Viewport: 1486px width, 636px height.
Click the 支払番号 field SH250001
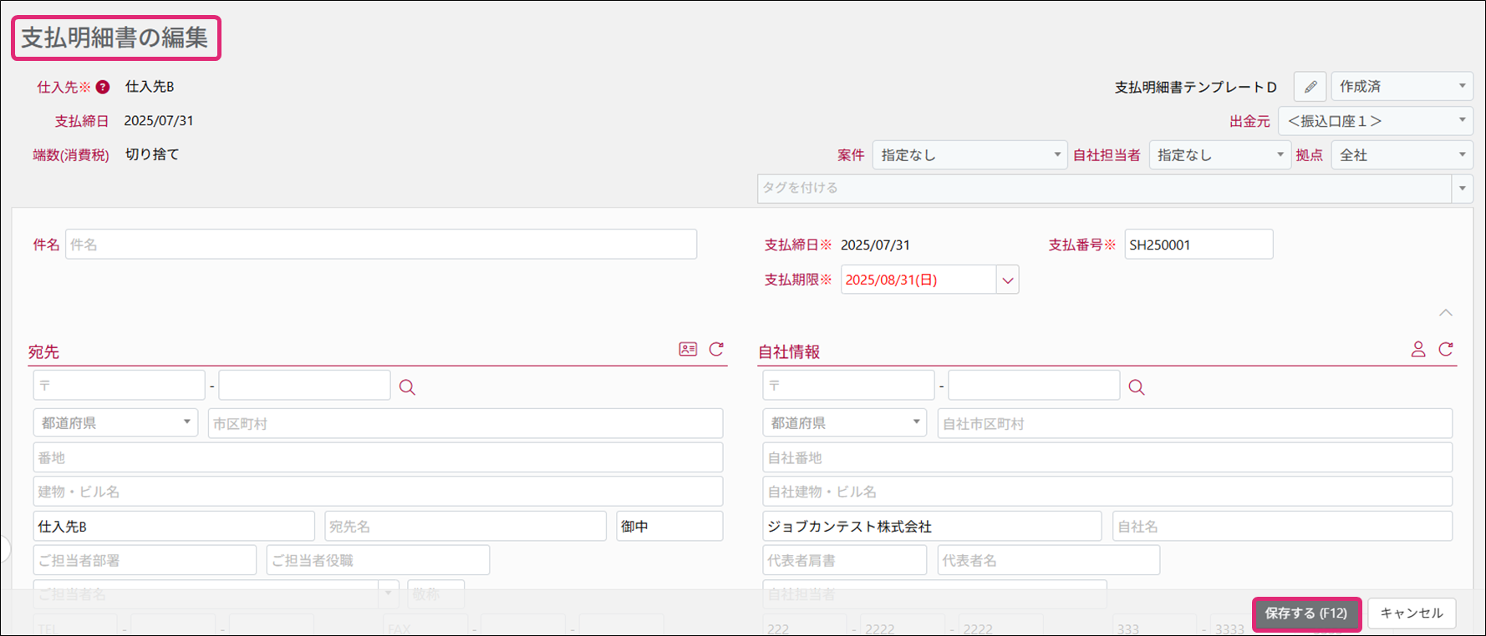pos(1198,245)
